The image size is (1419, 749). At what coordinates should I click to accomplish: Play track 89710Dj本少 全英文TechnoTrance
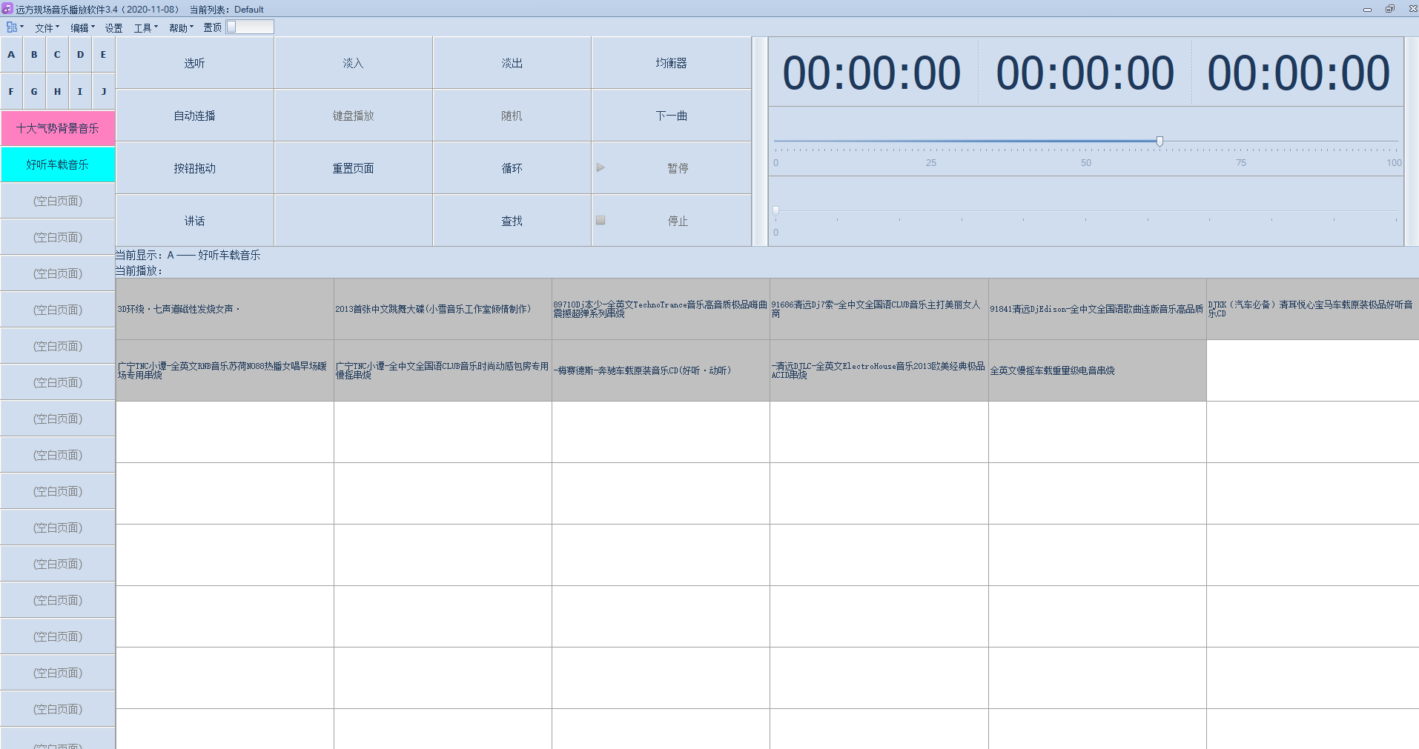[x=661, y=309]
